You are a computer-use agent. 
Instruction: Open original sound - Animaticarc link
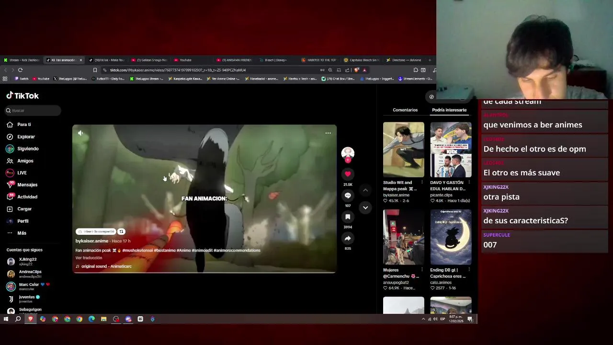click(x=103, y=266)
